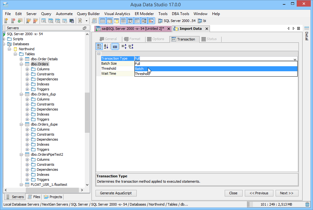Click the register server icon with plus
The height and width of the screenshot is (210, 313).
(x=6, y=21)
